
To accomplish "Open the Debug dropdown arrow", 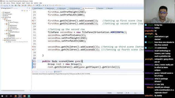I will pyautogui.click(x=14, y=5).
